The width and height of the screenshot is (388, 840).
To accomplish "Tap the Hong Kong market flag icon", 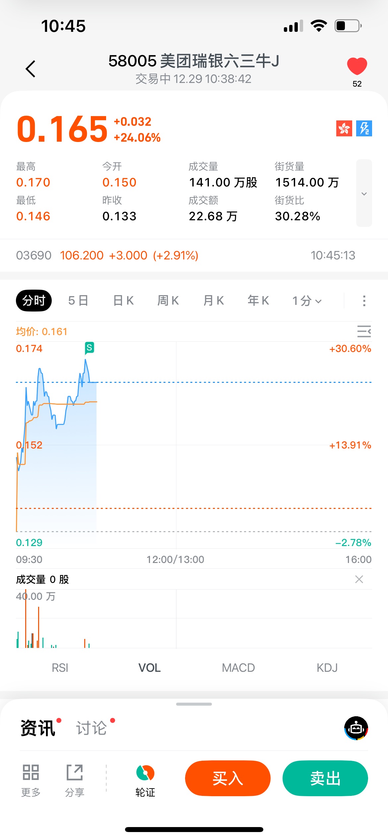I will [x=344, y=128].
